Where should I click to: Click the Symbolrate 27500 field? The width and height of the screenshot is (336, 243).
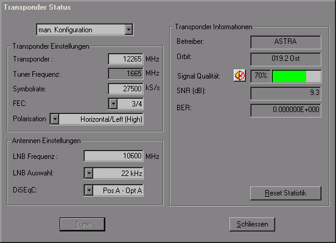point(126,88)
